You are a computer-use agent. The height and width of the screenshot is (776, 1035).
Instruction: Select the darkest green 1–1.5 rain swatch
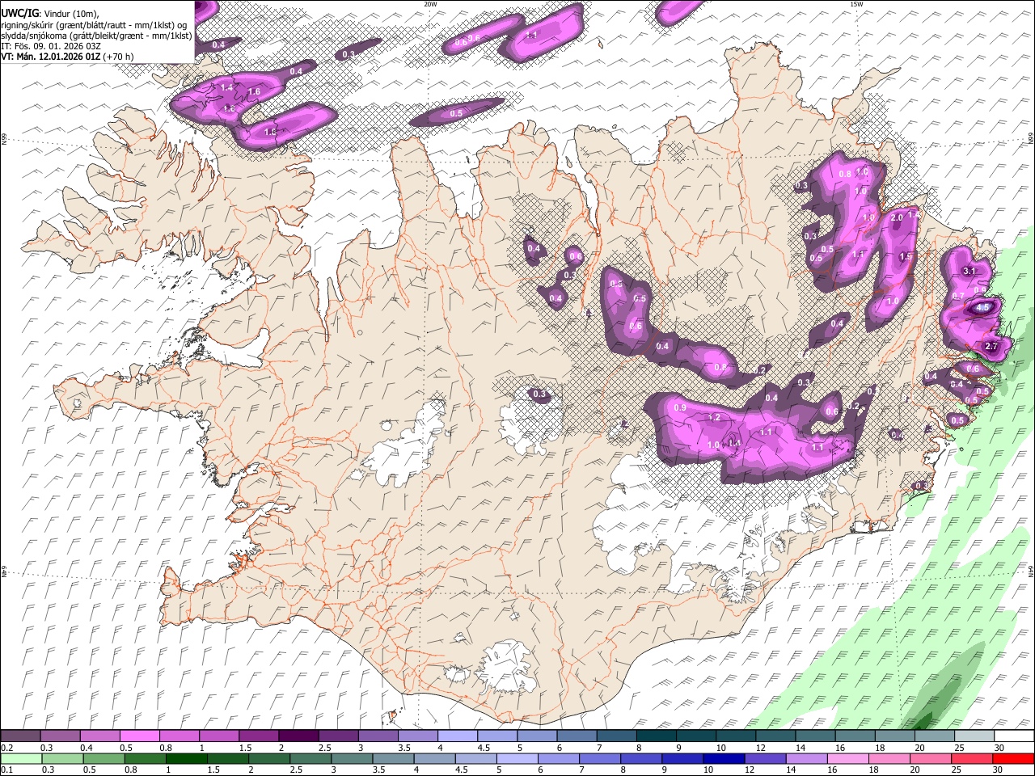pyautogui.click(x=186, y=758)
